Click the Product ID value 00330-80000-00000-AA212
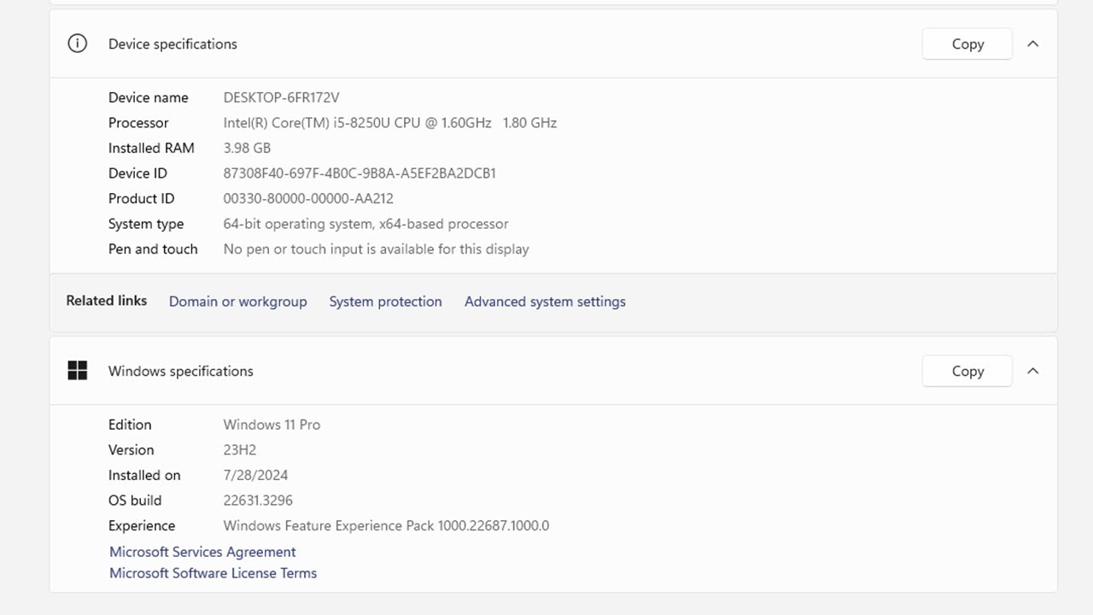The width and height of the screenshot is (1093, 615). (308, 199)
